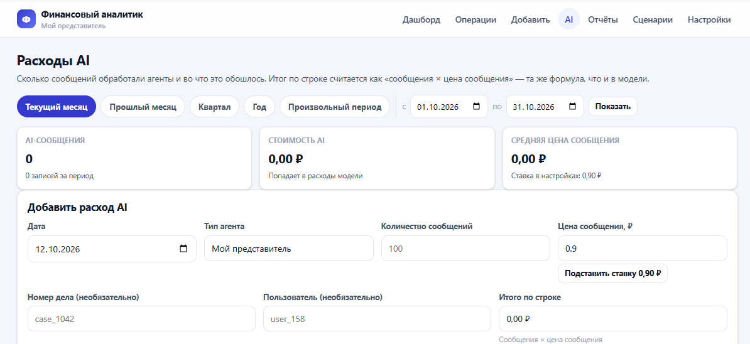Switch to the Отчёты section

(602, 19)
